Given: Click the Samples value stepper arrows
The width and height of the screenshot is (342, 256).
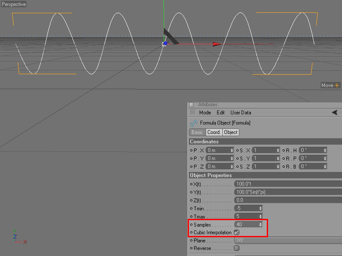Looking at the screenshot, I should pyautogui.click(x=260, y=224).
